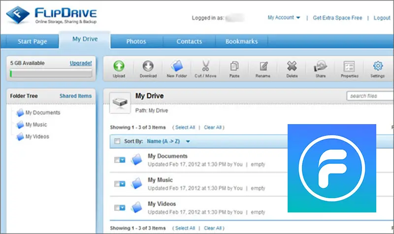Check the My Documents row checkbox
The image size is (394, 234).
117,160
